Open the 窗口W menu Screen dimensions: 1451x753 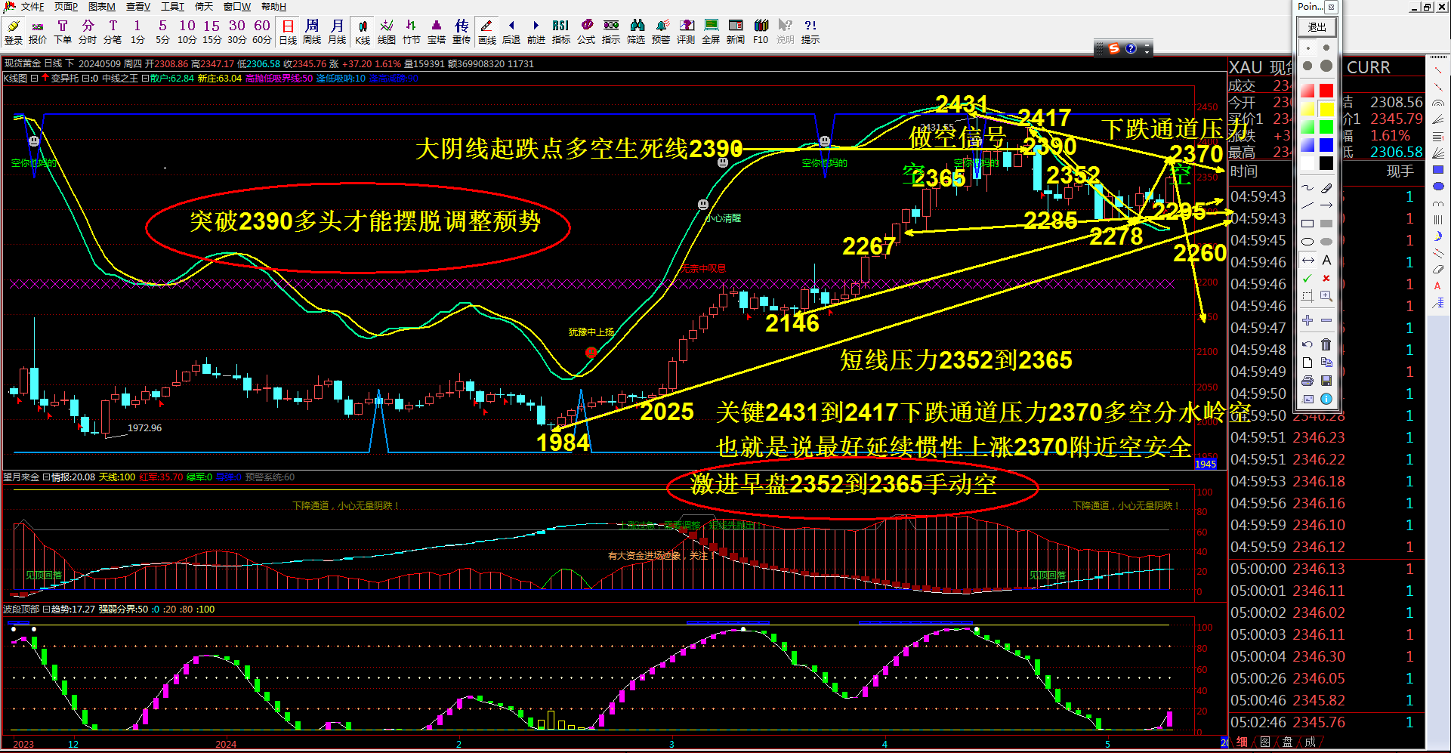click(x=237, y=7)
